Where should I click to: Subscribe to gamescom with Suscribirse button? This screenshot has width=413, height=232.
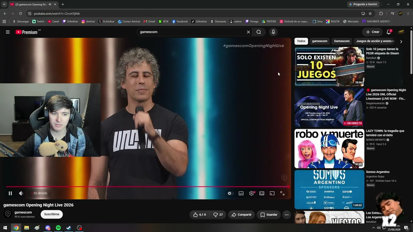52,214
